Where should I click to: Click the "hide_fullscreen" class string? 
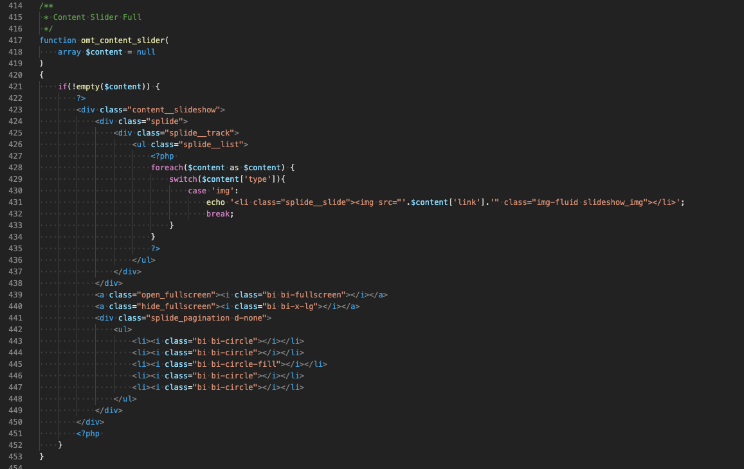pyautogui.click(x=173, y=306)
